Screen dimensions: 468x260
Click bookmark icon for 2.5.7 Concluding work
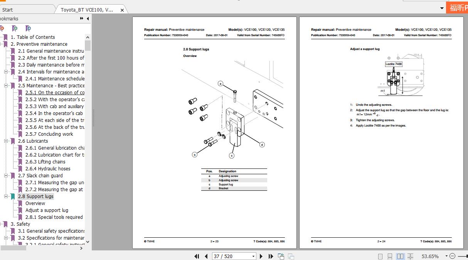click(x=20, y=134)
